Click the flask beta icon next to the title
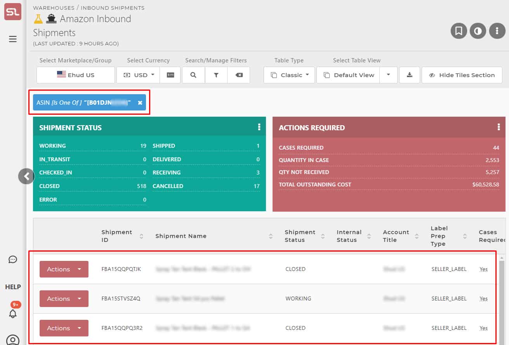The height and width of the screenshot is (345, 509). click(38, 19)
